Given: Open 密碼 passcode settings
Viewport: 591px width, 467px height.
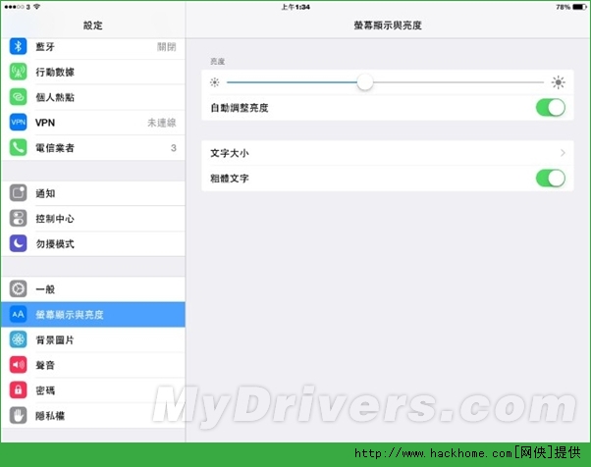Looking at the screenshot, I should (x=93, y=390).
